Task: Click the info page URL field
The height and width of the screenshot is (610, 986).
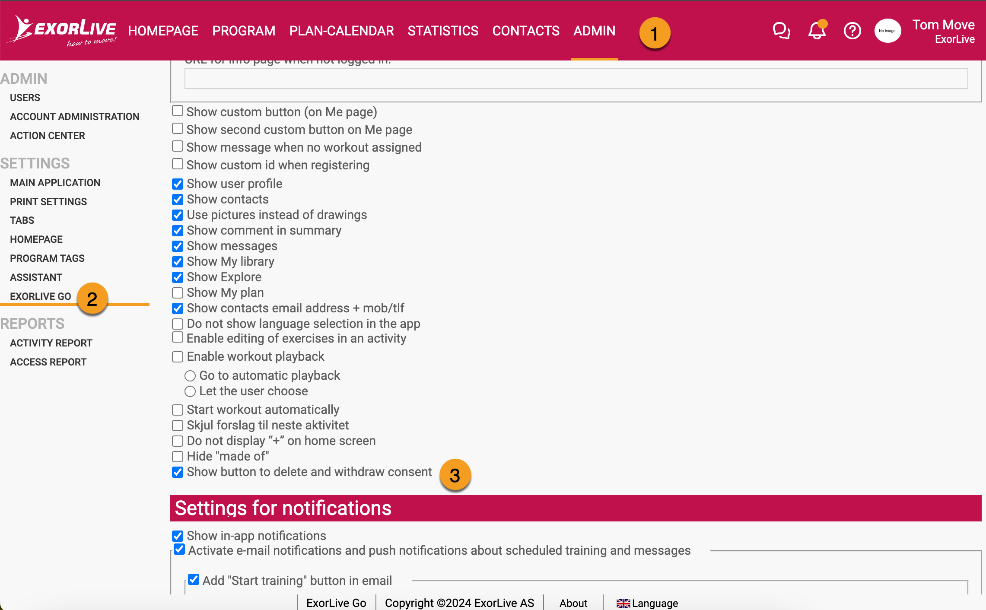Action: 576,79
